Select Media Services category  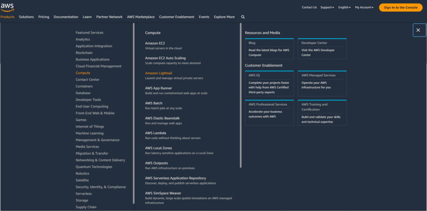87,147
